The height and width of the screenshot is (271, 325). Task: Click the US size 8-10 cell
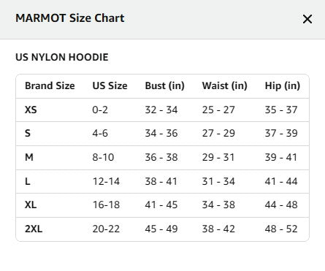pos(103,157)
